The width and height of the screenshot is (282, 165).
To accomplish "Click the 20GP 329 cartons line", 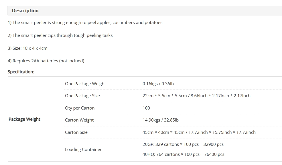I will coord(183,144).
